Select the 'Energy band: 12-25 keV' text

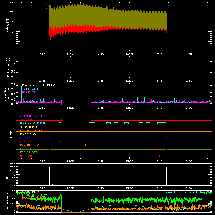click(39, 85)
